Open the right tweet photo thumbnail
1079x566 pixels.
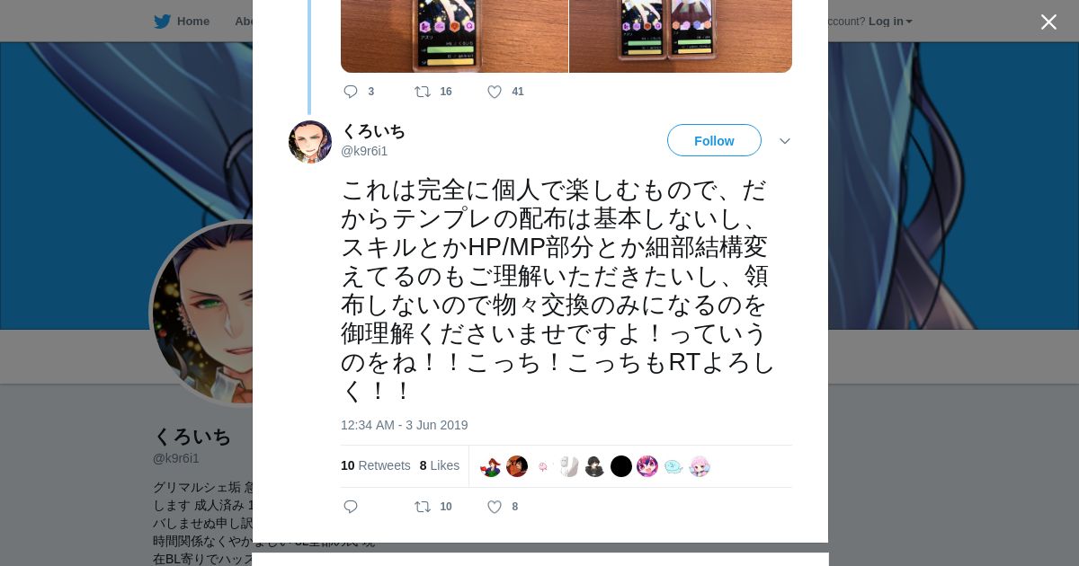[681, 36]
